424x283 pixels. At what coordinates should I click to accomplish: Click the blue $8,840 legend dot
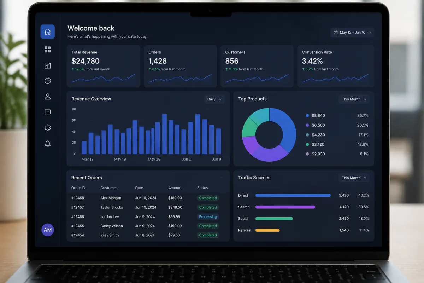coord(307,116)
